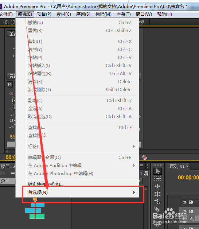
Task: Open the 序列(S) menu
Action: click(x=83, y=14)
